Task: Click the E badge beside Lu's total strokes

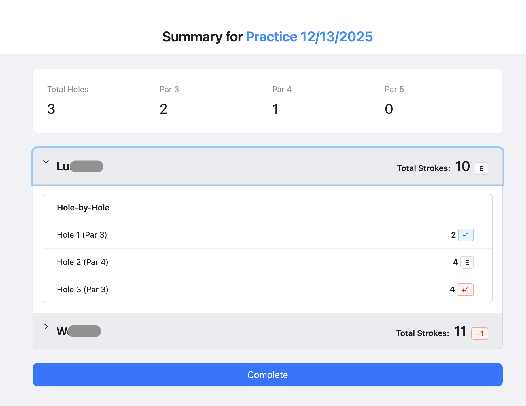Action: point(481,168)
